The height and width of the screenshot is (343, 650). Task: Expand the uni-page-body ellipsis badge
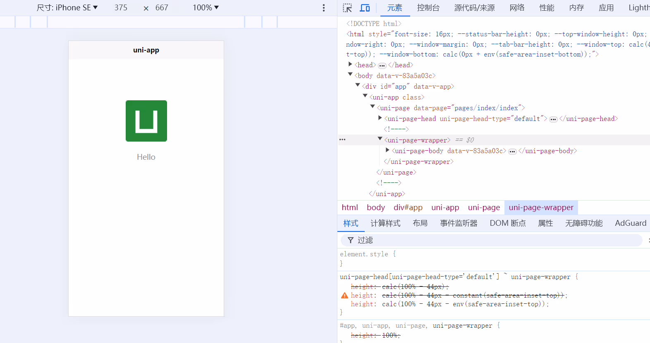[x=512, y=151]
